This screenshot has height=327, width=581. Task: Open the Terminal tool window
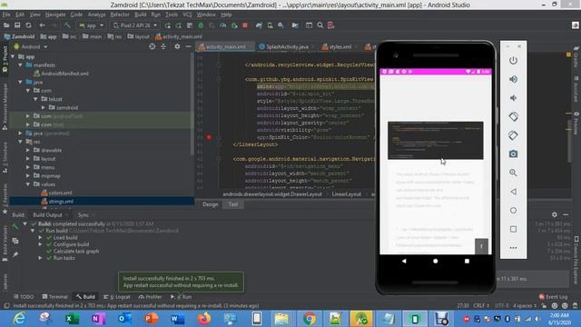pyautogui.click(x=55, y=297)
